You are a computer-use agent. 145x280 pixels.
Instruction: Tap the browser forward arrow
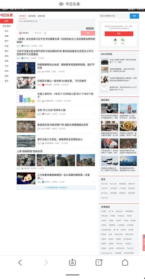pyautogui.click(x=46, y=262)
